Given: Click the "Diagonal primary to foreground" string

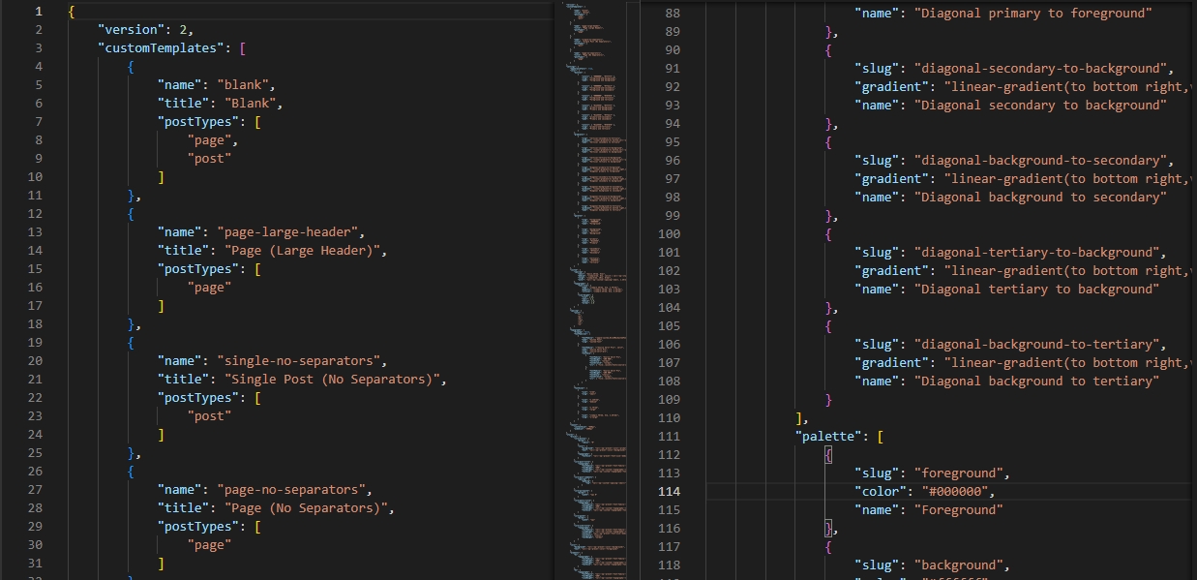Looking at the screenshot, I should coord(1033,13).
